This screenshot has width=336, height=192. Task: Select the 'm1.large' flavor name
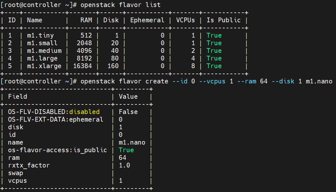[x=42, y=58]
